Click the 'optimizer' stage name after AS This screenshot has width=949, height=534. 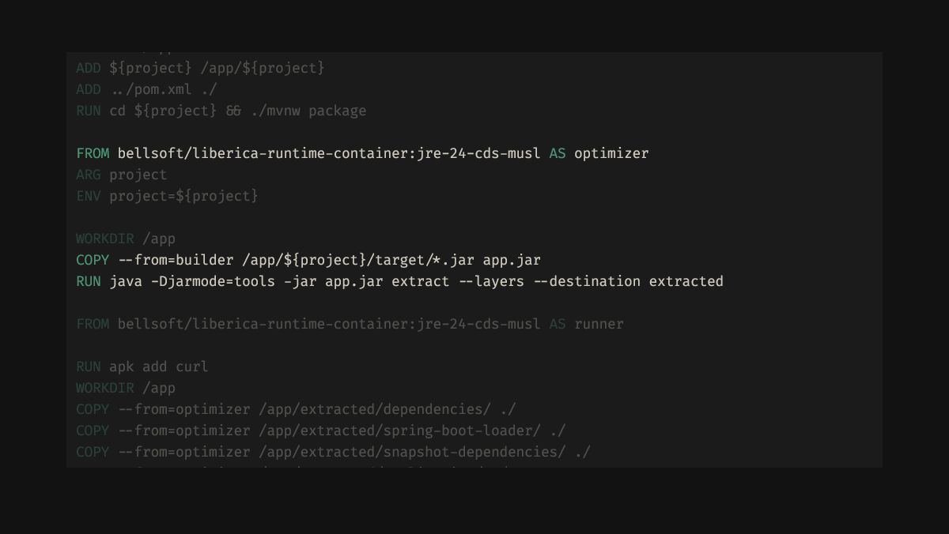611,153
